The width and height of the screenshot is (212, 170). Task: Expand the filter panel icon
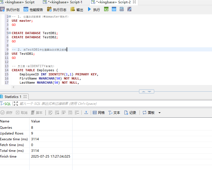(16, 104)
